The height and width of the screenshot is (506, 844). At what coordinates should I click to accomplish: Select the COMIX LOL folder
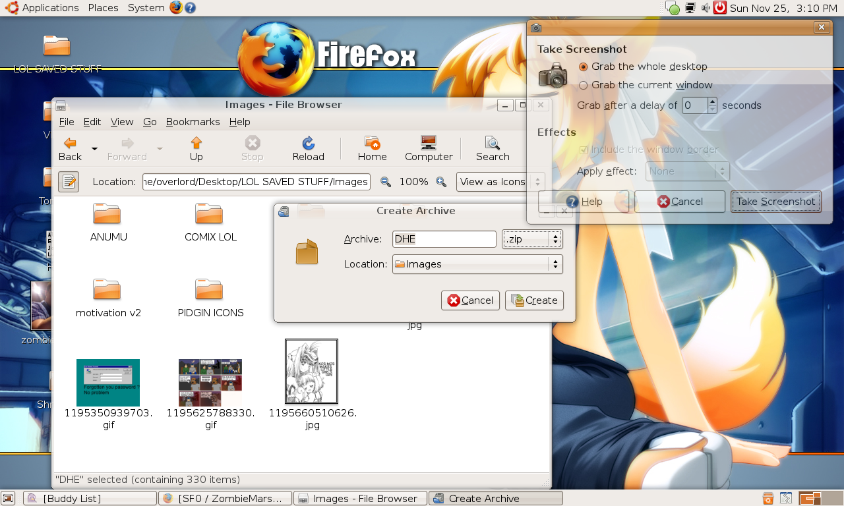tap(210, 223)
